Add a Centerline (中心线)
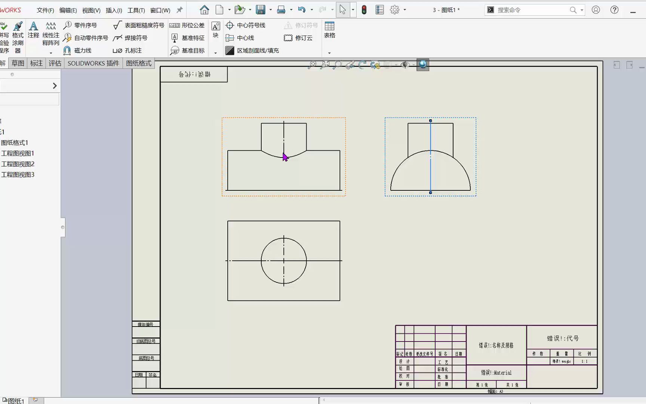Viewport: 646px width, 404px height. click(x=240, y=38)
